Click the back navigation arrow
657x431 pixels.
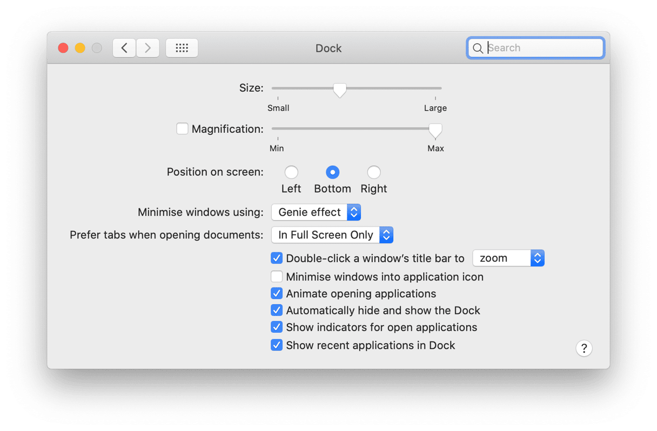pos(124,48)
